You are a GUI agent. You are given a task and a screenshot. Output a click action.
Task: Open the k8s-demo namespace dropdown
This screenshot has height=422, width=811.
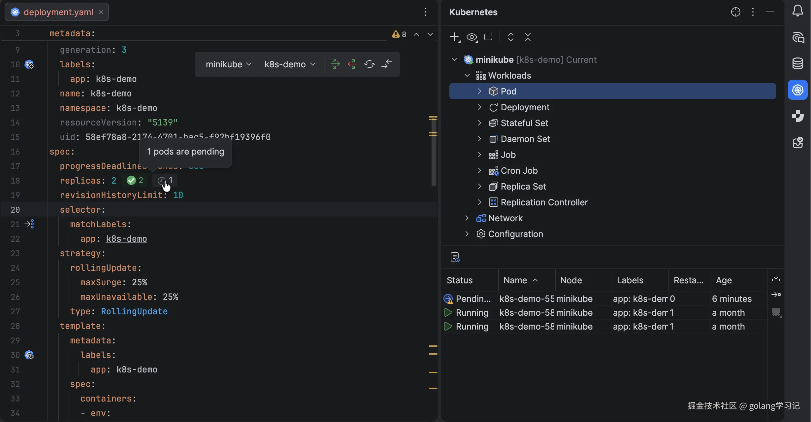[x=290, y=64]
